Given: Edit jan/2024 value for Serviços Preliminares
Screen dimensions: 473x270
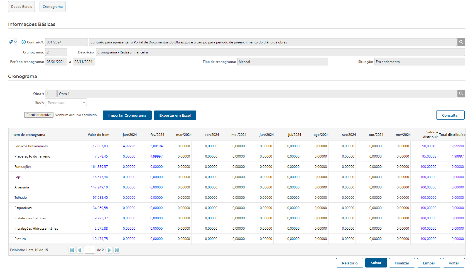Looking at the screenshot, I should [x=129, y=146].
